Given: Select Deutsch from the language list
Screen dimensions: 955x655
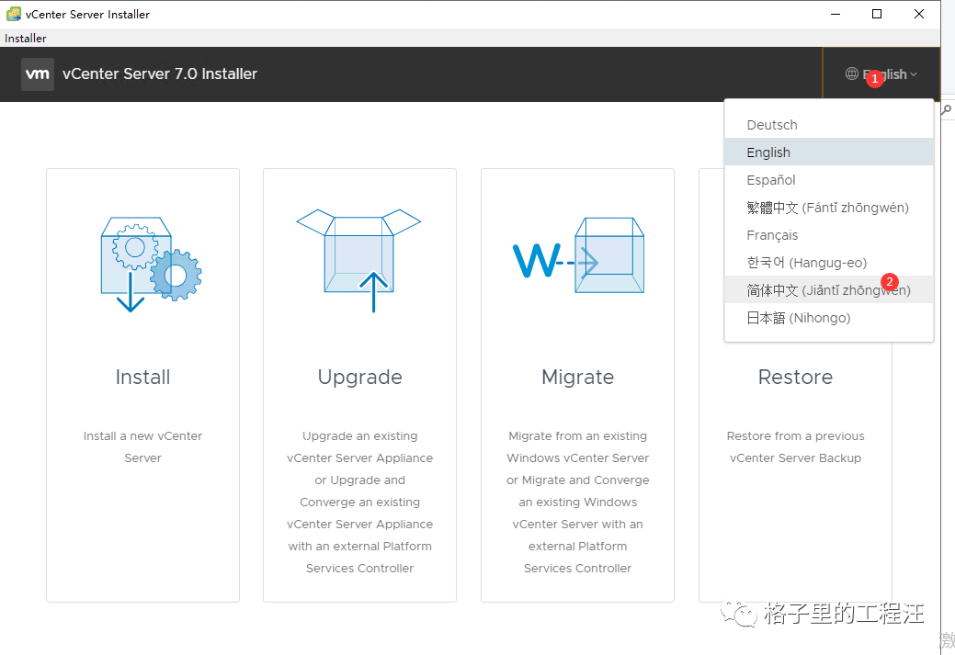Looking at the screenshot, I should click(x=829, y=125).
